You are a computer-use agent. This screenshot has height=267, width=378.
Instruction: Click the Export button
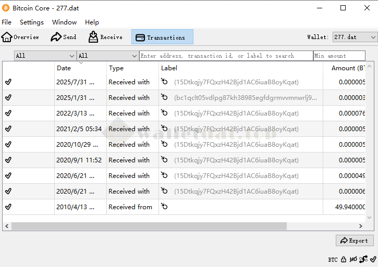355,240
